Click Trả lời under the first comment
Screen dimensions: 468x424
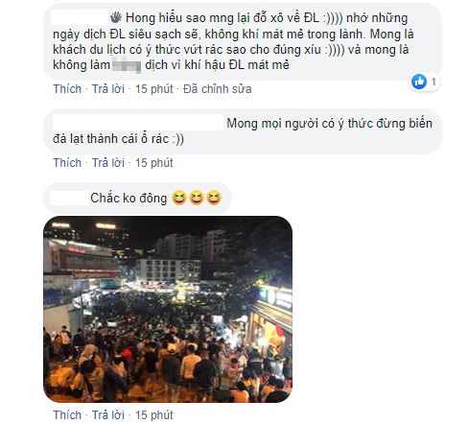(x=108, y=89)
